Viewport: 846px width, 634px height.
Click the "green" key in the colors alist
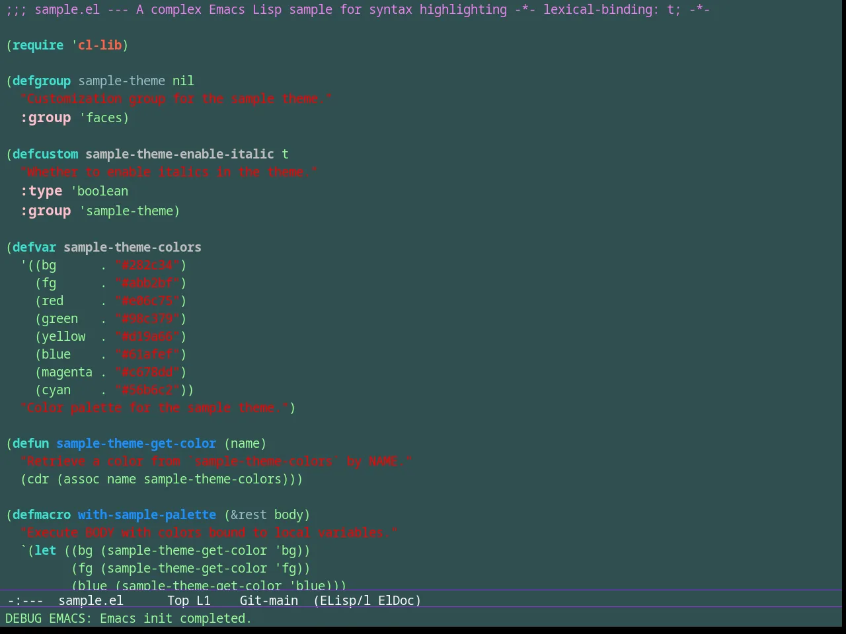59,319
